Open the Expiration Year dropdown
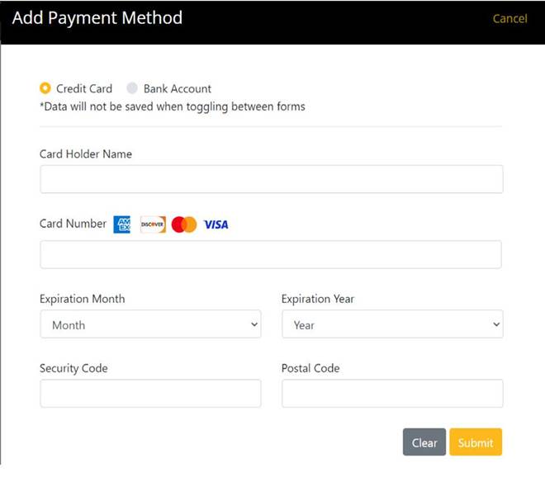This screenshot has height=477, width=545. 392,324
